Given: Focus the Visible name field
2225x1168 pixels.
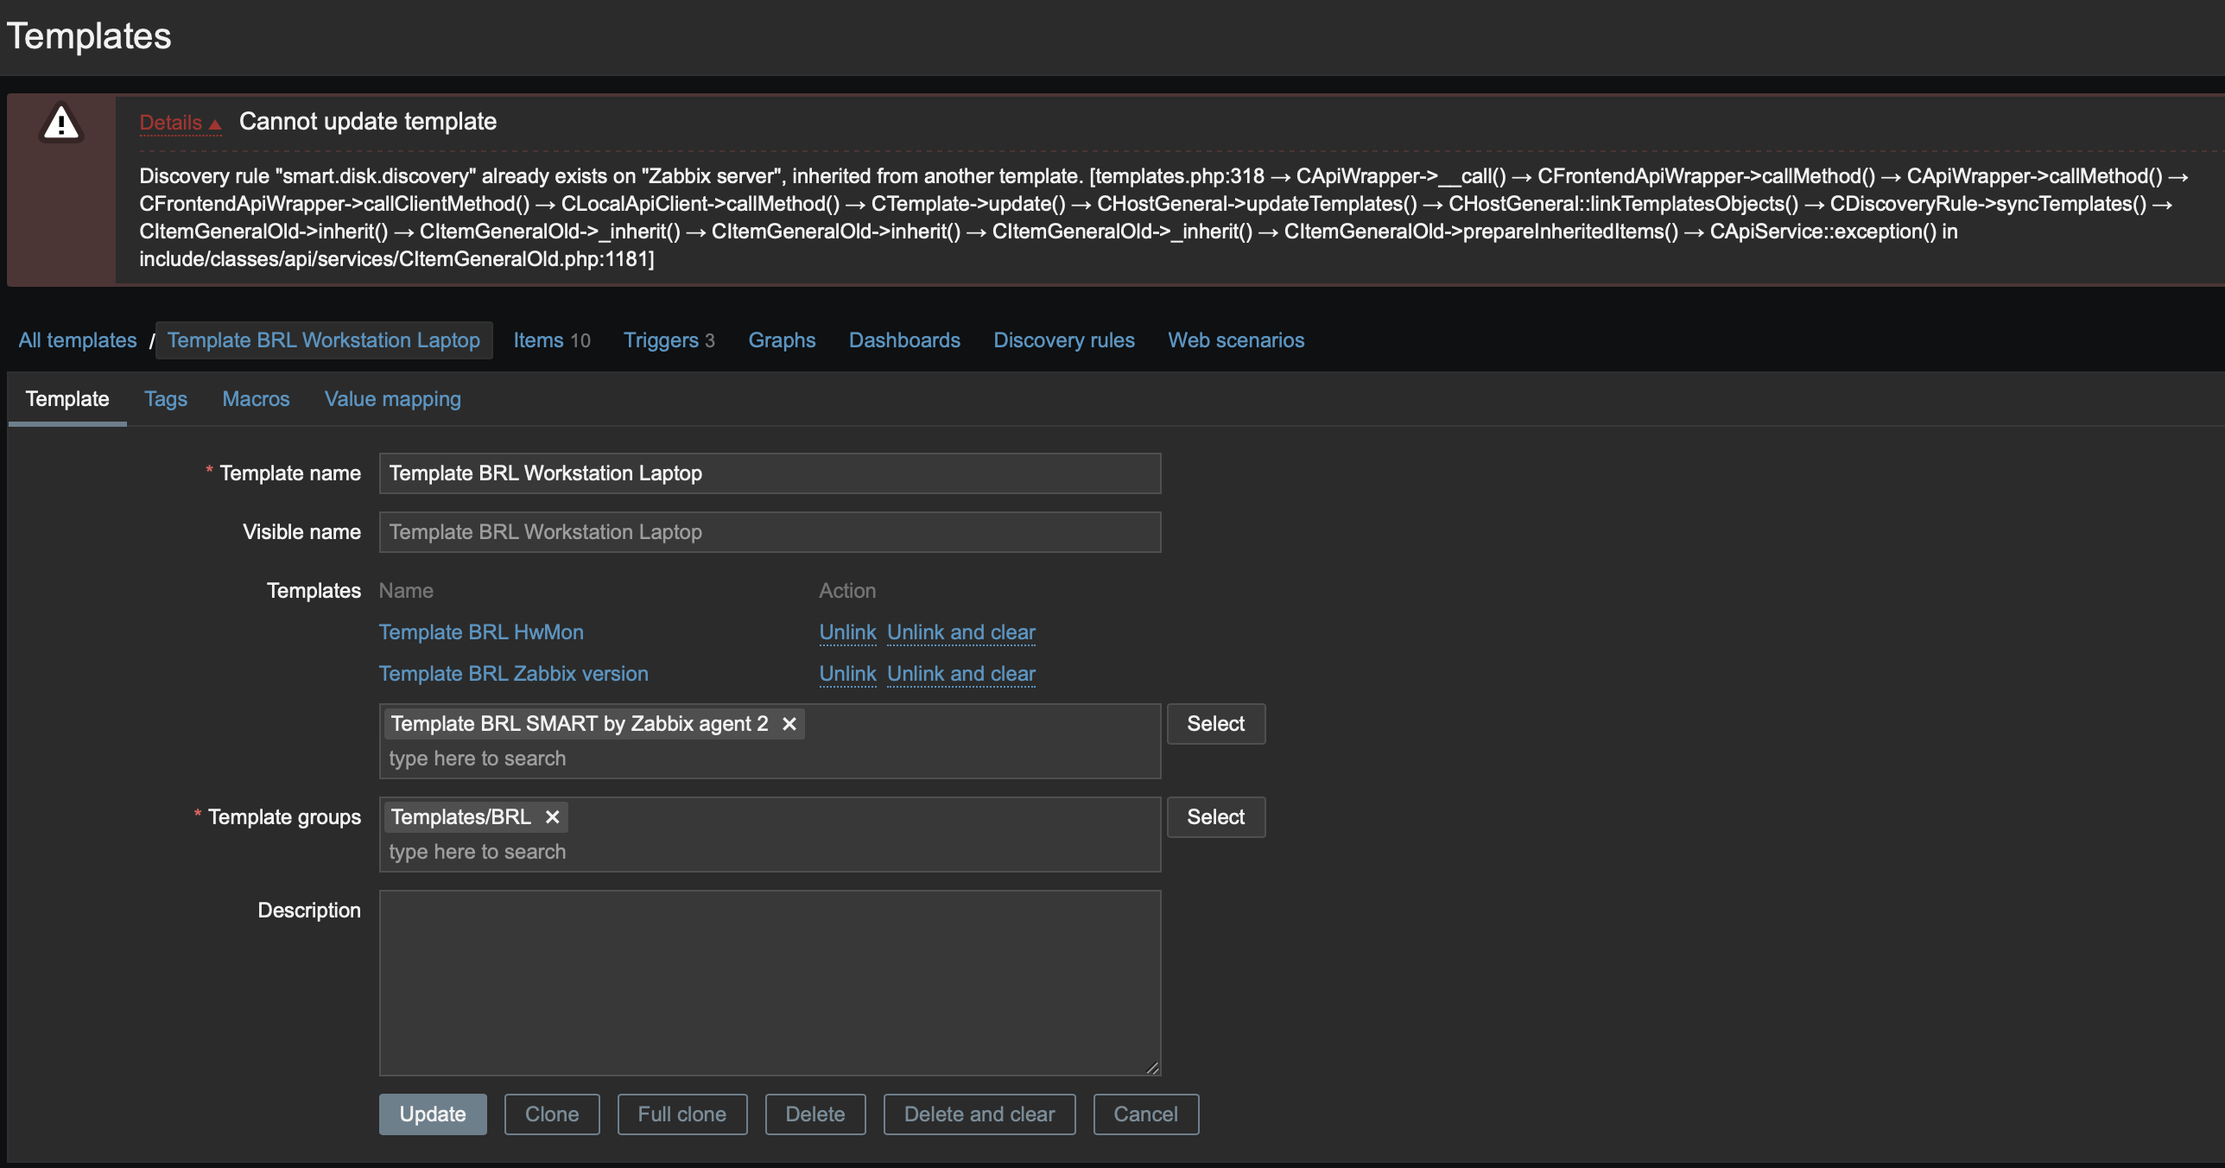Looking at the screenshot, I should 770,532.
